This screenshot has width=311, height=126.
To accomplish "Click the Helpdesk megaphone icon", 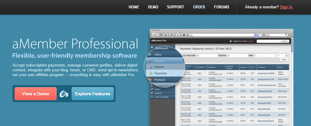I will click(x=152, y=93).
